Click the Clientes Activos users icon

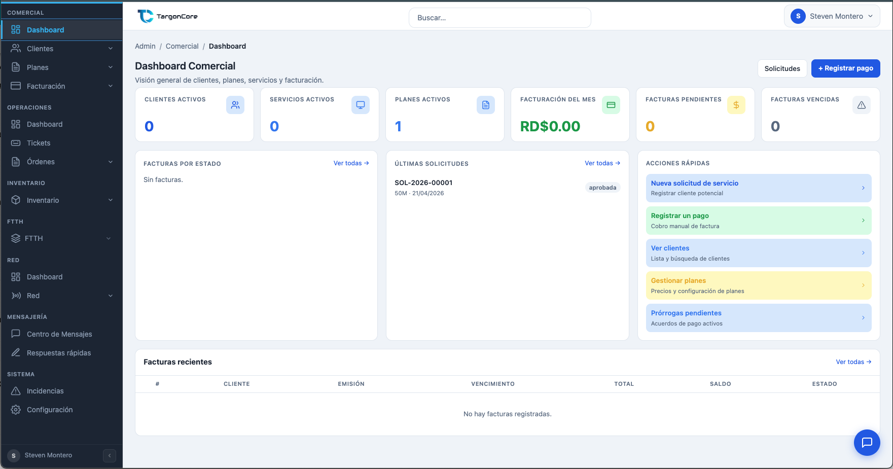(235, 105)
